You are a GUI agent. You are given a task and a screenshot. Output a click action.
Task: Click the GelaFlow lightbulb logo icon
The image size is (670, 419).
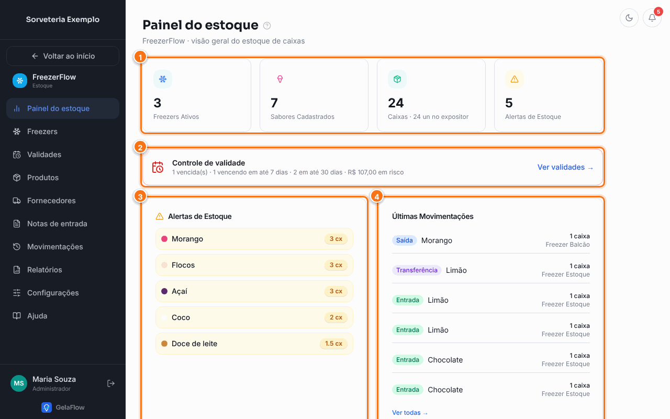point(47,407)
